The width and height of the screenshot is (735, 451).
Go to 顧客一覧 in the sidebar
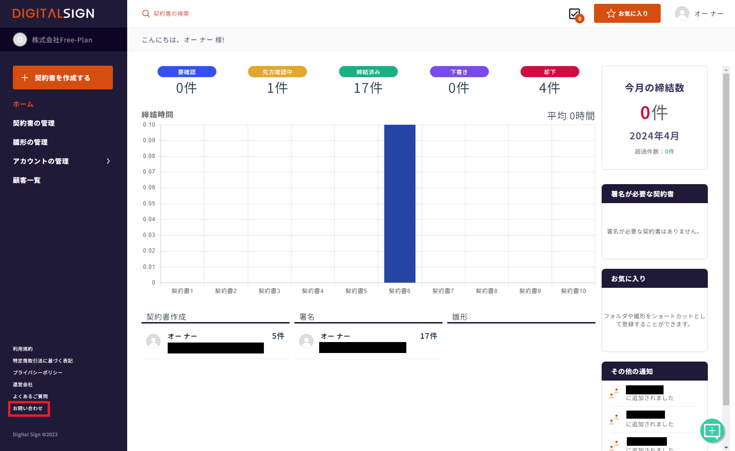(x=27, y=180)
